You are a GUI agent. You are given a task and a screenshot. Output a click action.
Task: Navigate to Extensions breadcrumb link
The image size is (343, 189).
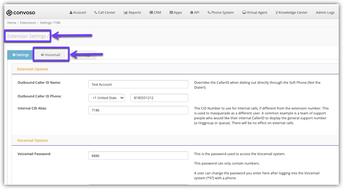28,23
